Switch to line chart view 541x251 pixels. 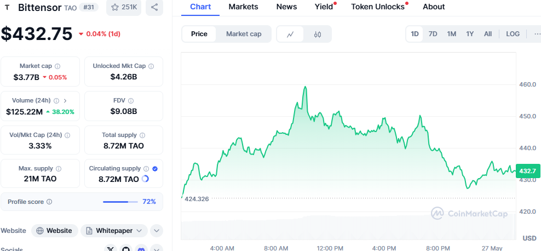coord(290,34)
